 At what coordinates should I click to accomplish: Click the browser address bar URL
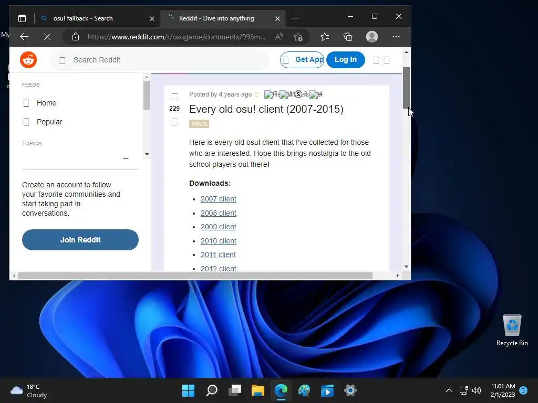click(177, 37)
